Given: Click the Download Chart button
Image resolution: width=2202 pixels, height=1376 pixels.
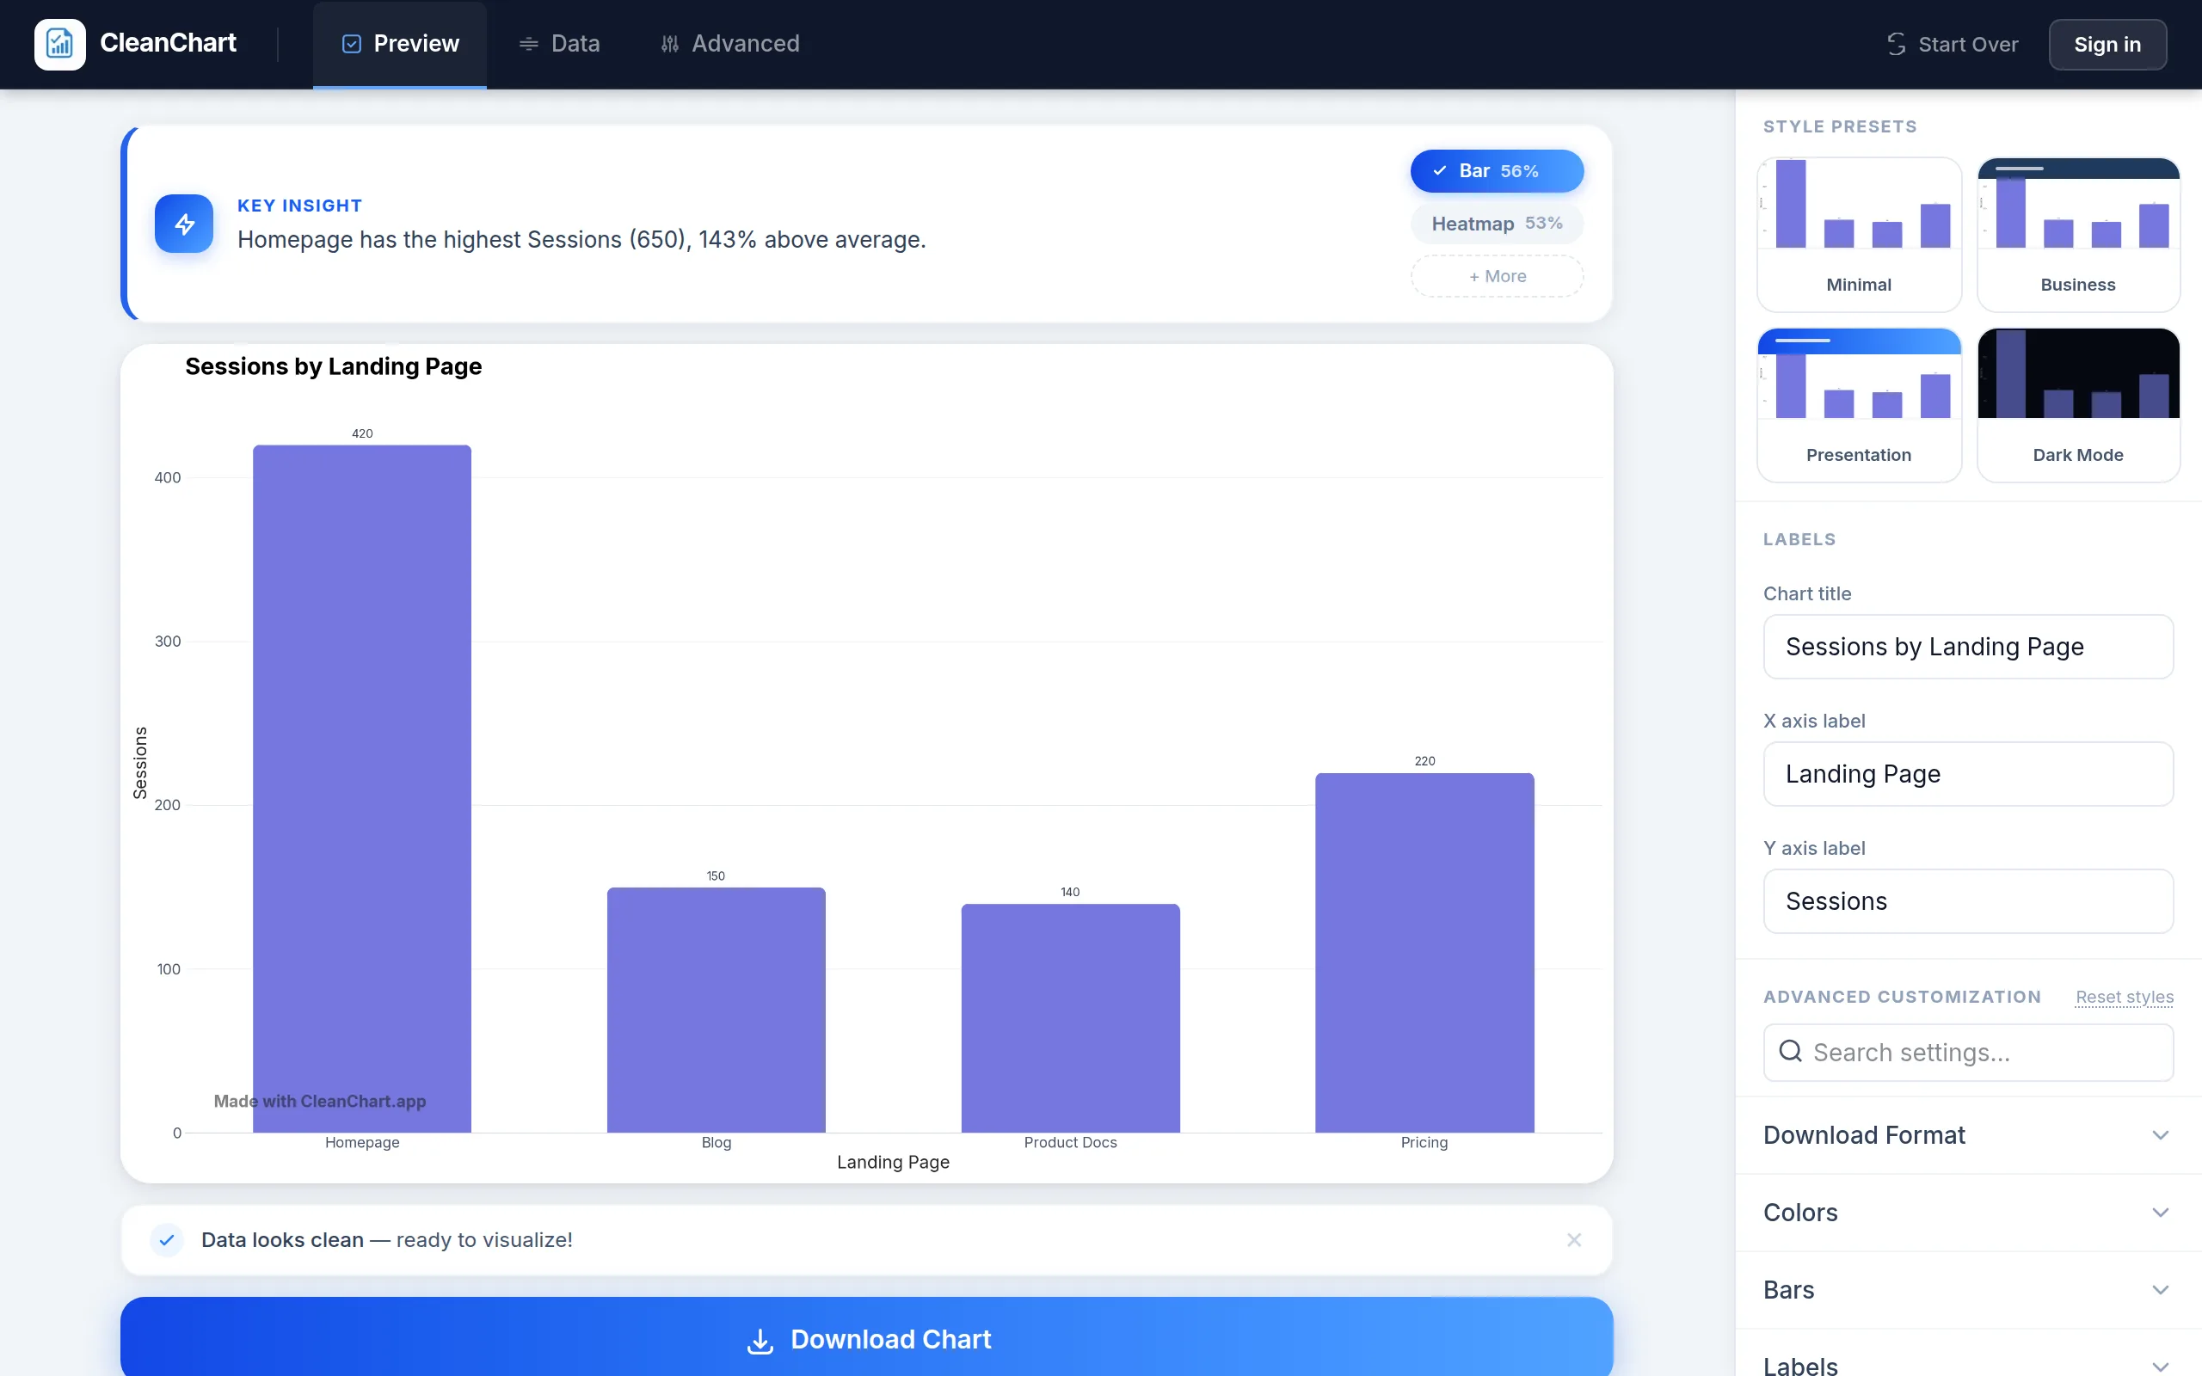Looking at the screenshot, I should 866,1336.
